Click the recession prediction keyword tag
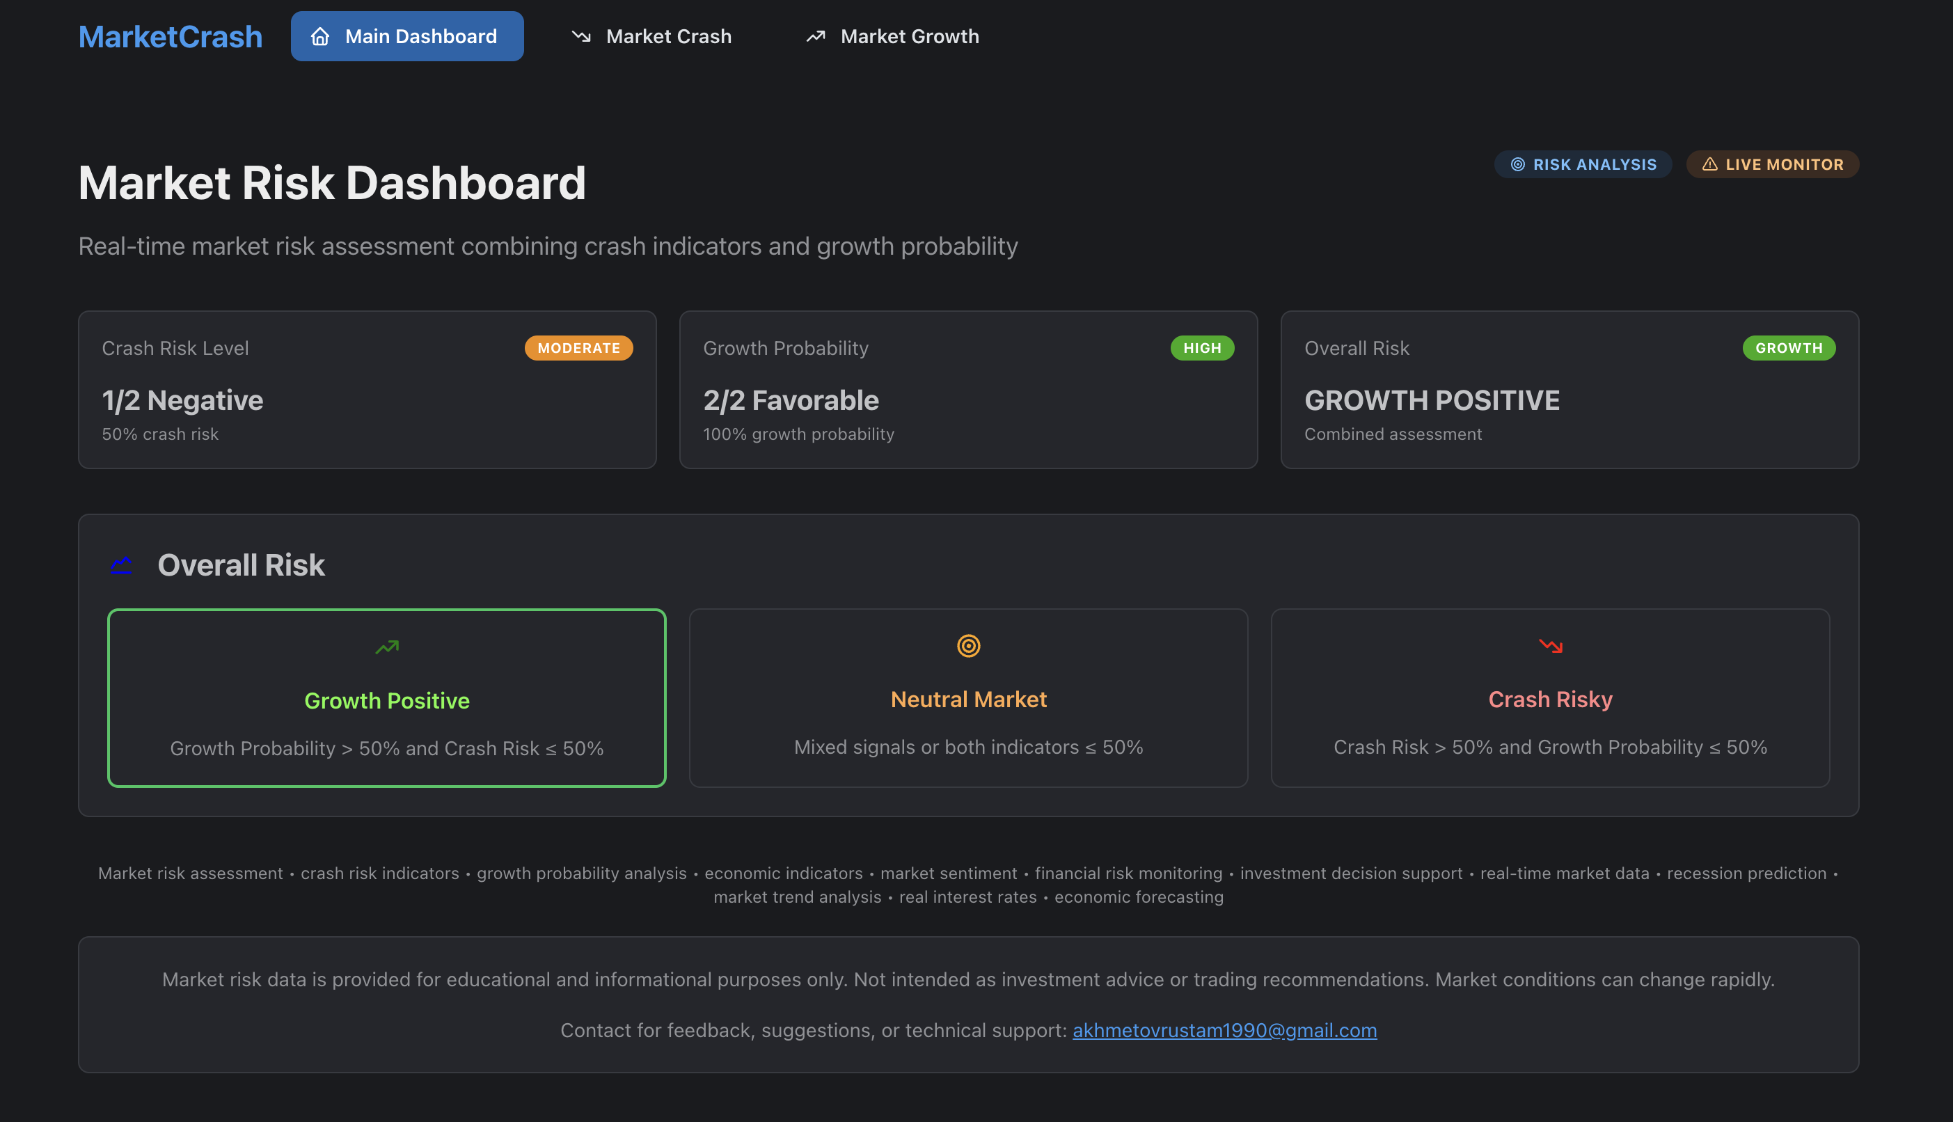The height and width of the screenshot is (1122, 1953). coord(1746,873)
